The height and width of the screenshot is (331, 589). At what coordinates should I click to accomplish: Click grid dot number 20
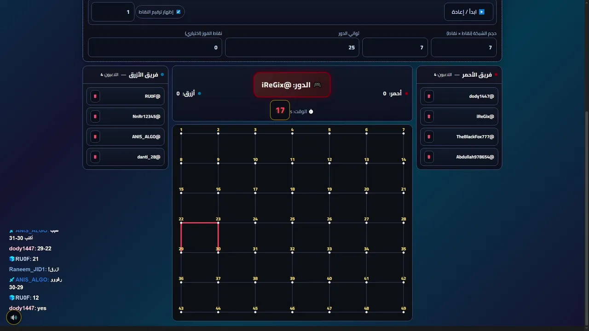pyautogui.click(x=366, y=193)
